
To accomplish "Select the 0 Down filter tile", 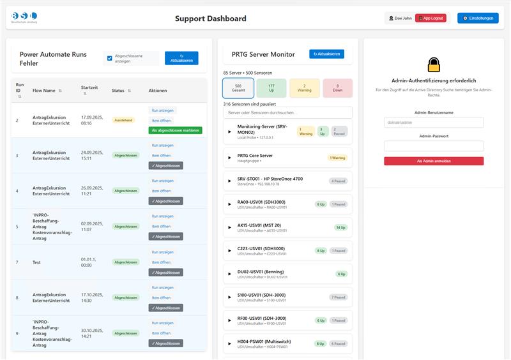I will (338, 88).
